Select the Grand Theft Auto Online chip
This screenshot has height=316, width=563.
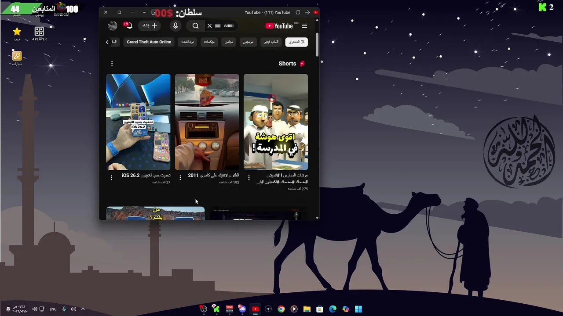coord(149,42)
